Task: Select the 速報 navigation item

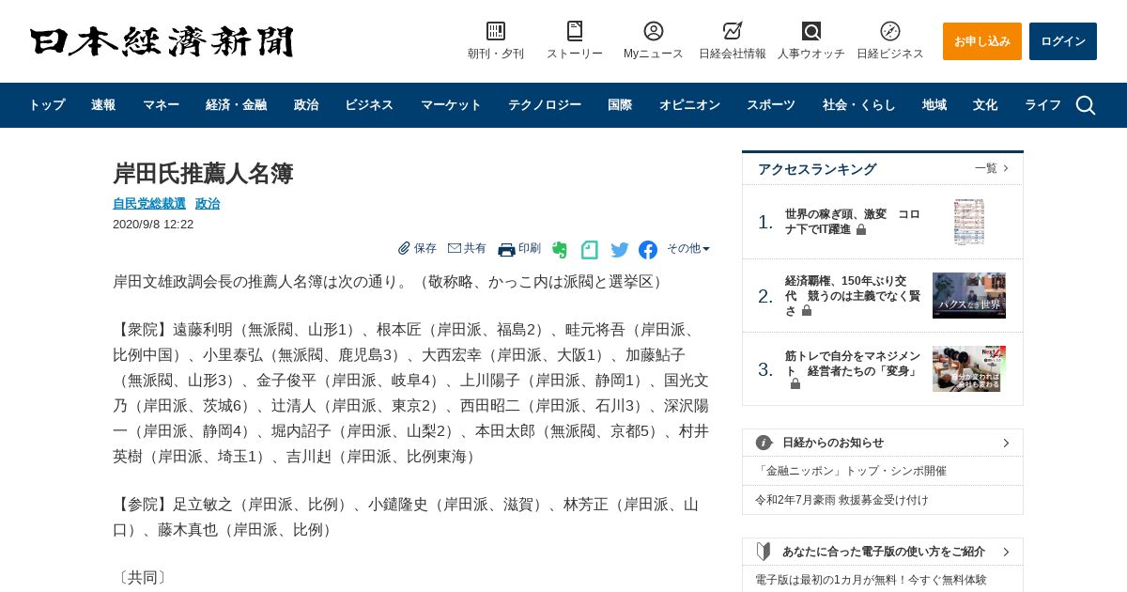Action: [103, 105]
